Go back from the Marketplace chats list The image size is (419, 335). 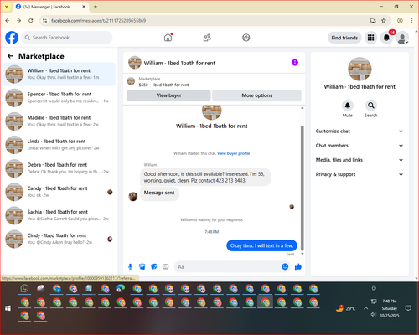click(10, 56)
